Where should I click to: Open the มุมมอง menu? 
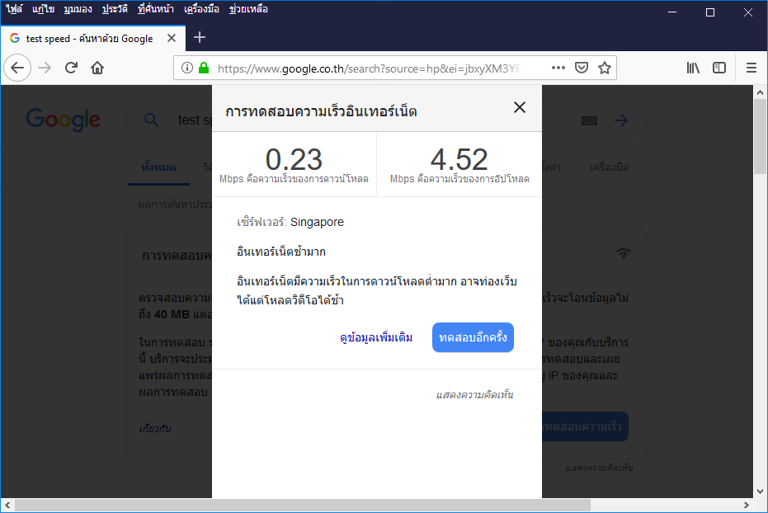pos(78,9)
